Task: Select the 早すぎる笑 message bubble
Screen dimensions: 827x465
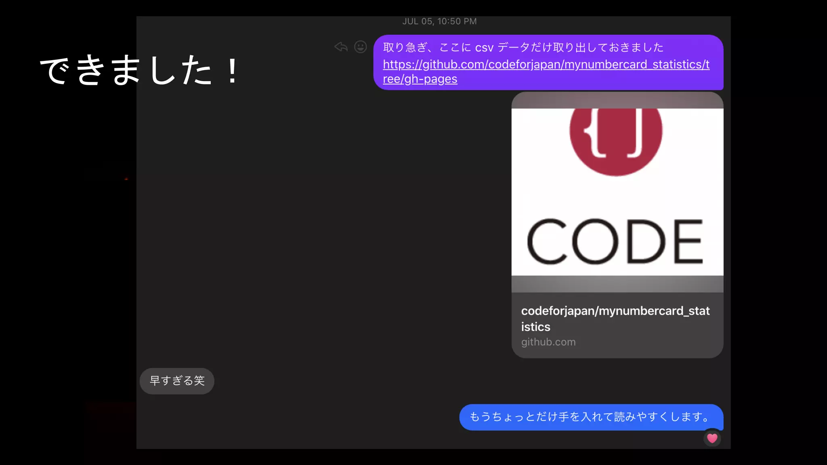Action: 177,381
